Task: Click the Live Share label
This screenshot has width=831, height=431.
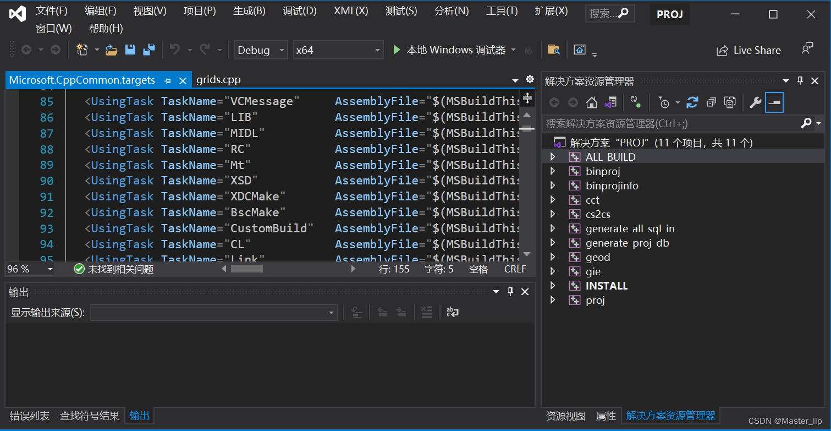Action: coord(757,51)
